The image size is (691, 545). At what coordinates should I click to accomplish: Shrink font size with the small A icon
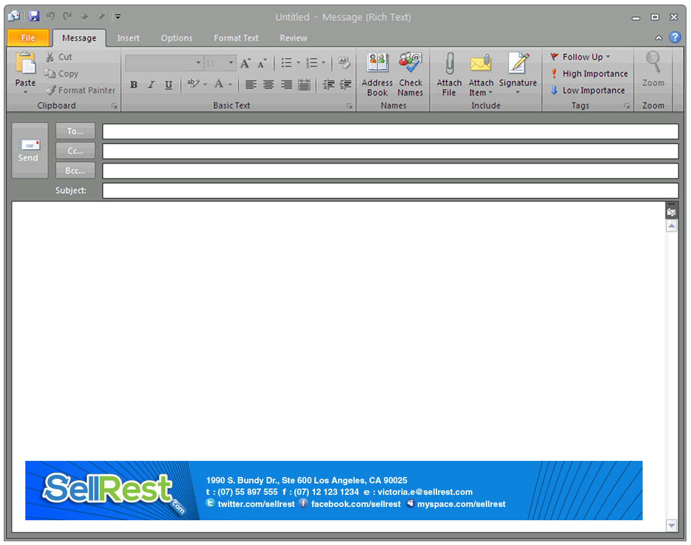click(x=262, y=63)
